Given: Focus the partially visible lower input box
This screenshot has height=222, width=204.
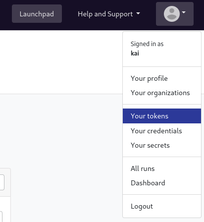Looking at the screenshot, I should pos(1,217).
